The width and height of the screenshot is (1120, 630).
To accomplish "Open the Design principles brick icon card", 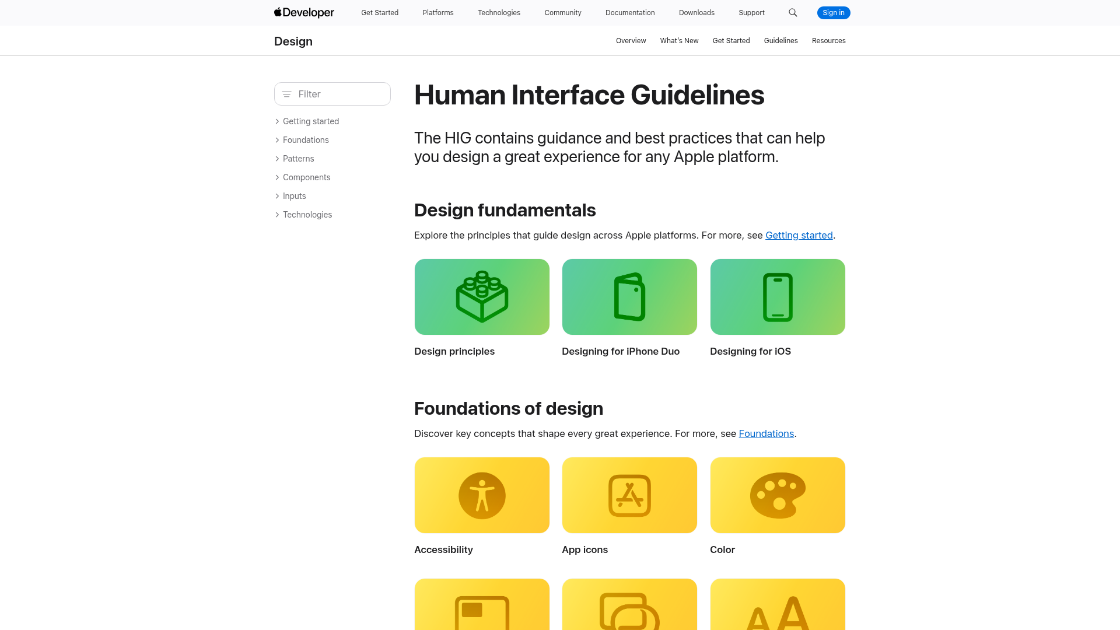I will [482, 297].
